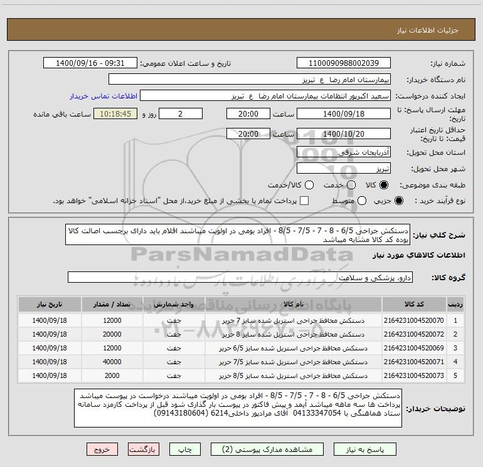This screenshot has width=483, height=467.
Task: Click item name with سایز 8/5 حریر
Action: 294,376
